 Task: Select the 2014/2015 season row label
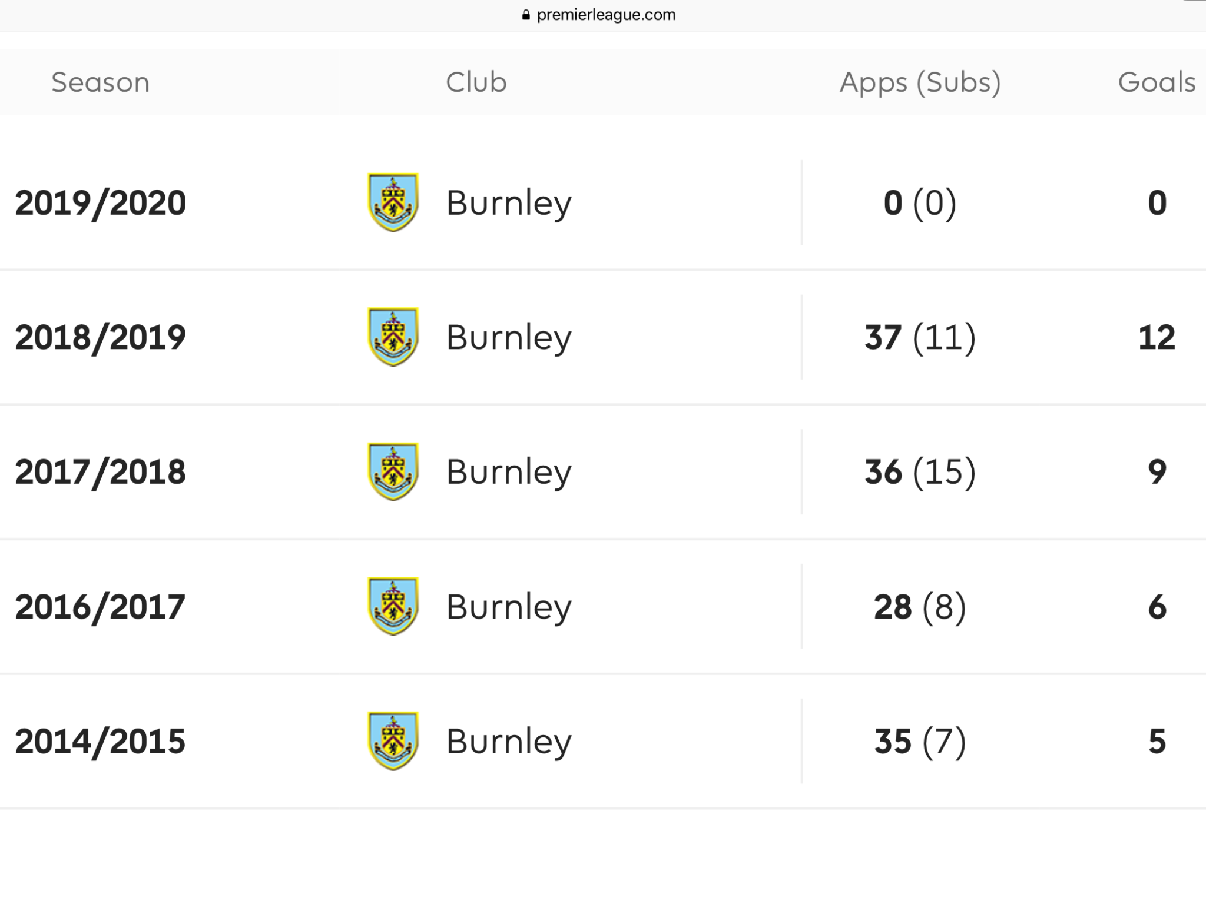(x=100, y=742)
